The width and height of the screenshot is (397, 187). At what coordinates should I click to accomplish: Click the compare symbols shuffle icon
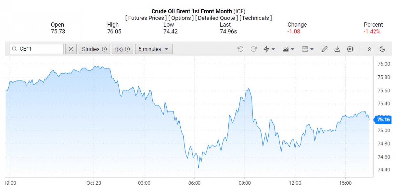tap(71, 49)
